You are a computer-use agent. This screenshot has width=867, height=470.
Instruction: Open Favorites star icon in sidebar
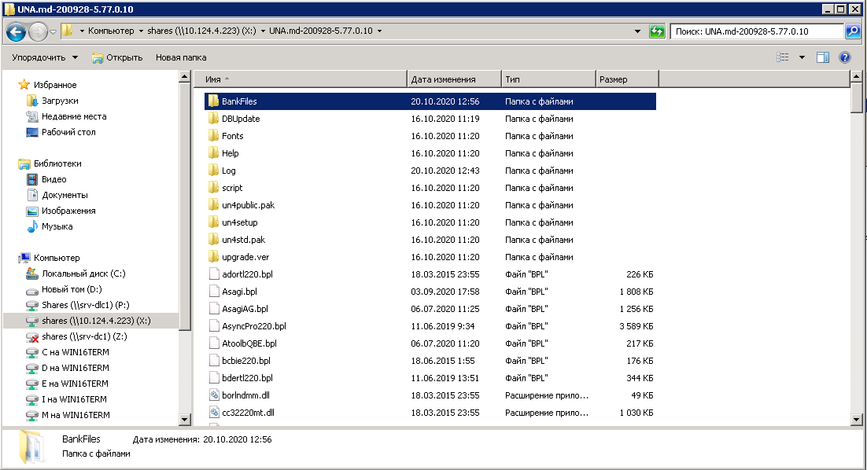coord(24,85)
